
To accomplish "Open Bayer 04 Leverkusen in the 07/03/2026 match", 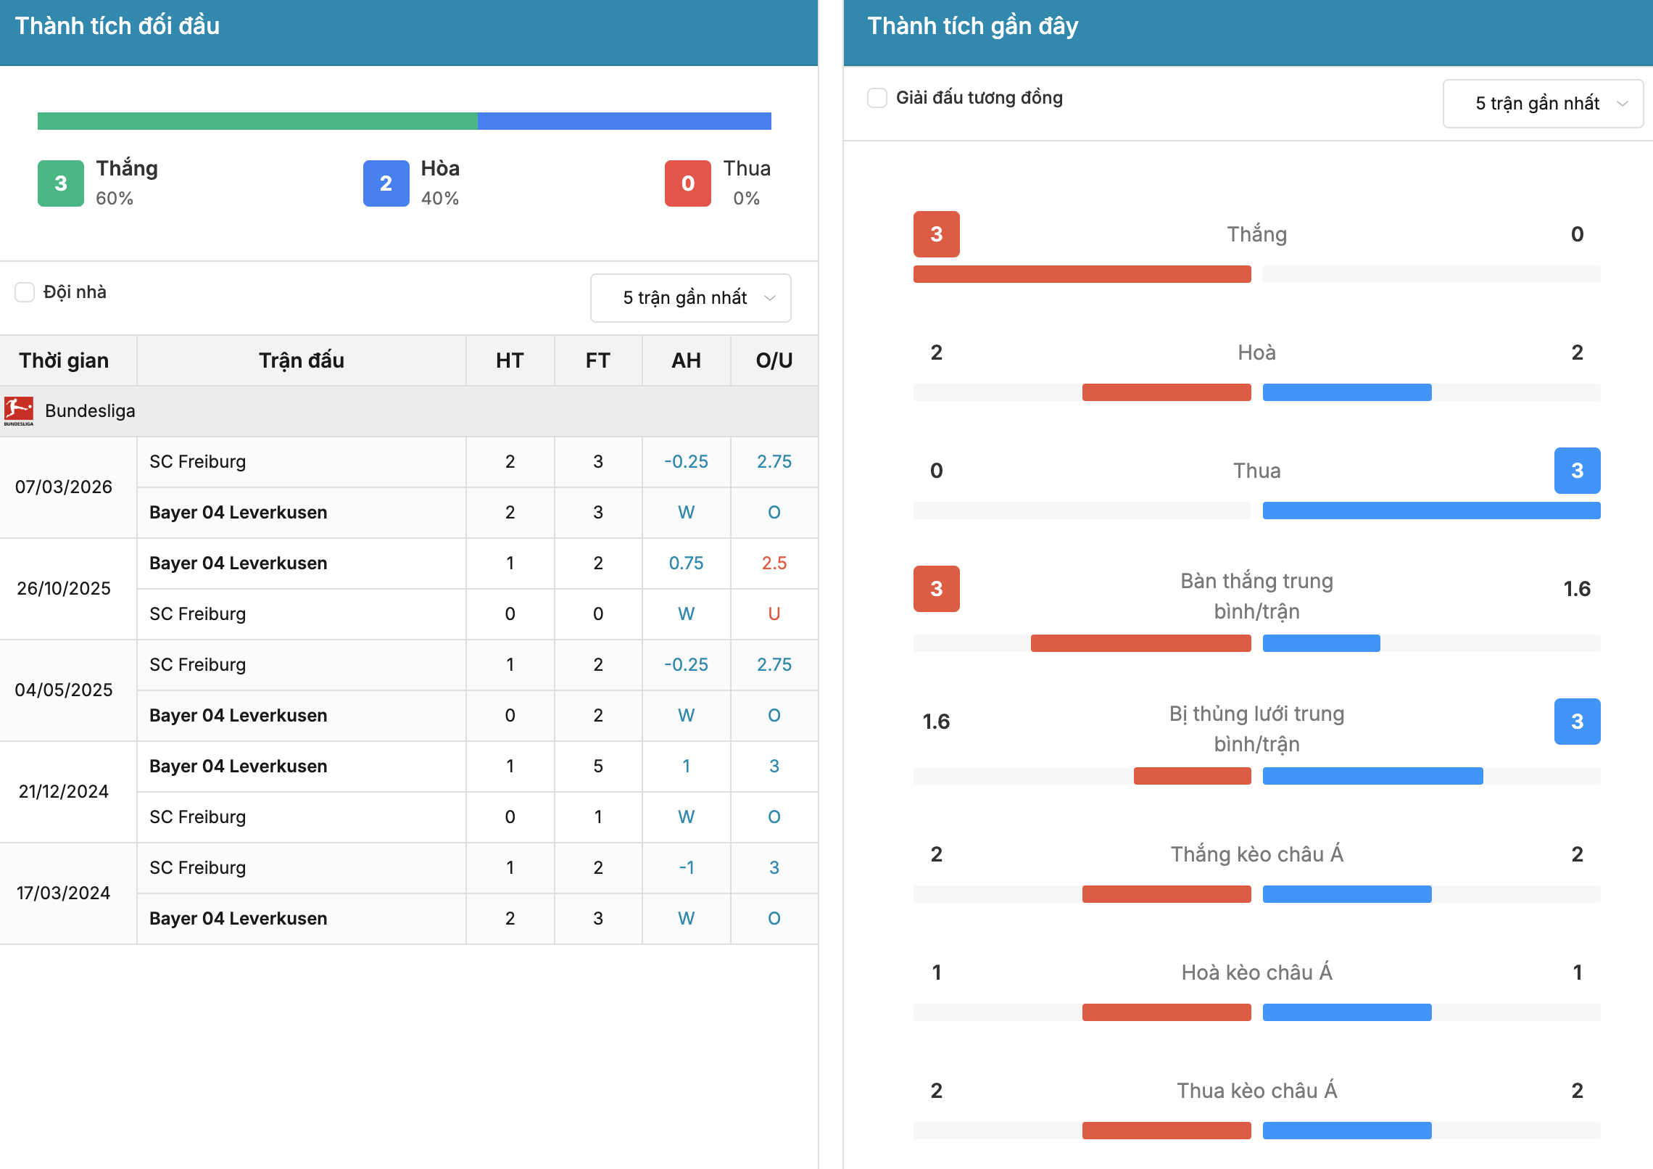I will click(x=239, y=513).
